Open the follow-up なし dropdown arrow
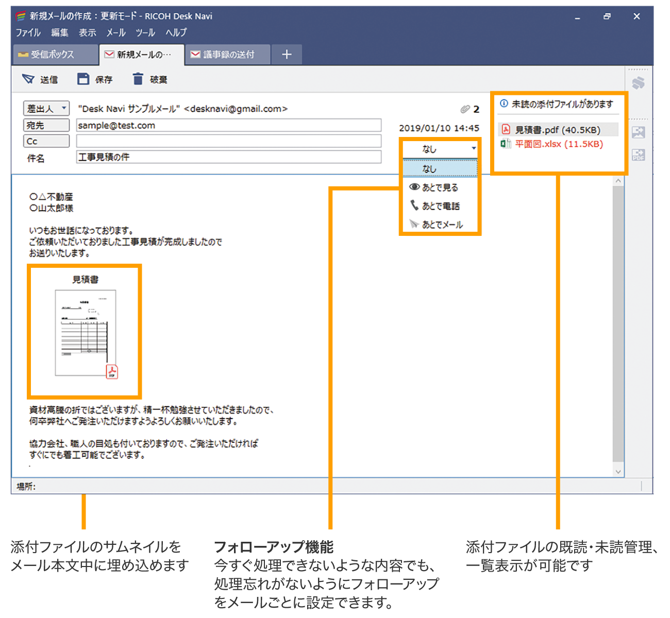 point(474,148)
